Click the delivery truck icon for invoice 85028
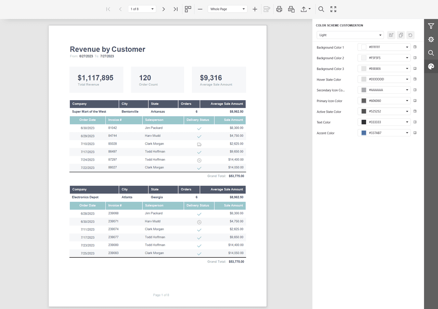This screenshot has width=438, height=309. [199, 145]
